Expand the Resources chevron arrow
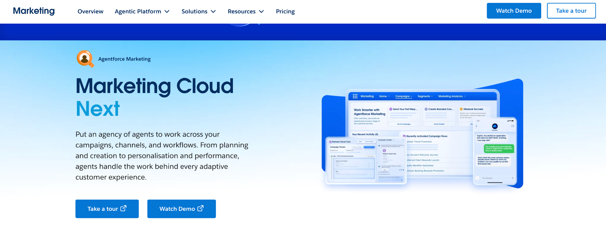This screenshot has width=606, height=230. point(261,12)
